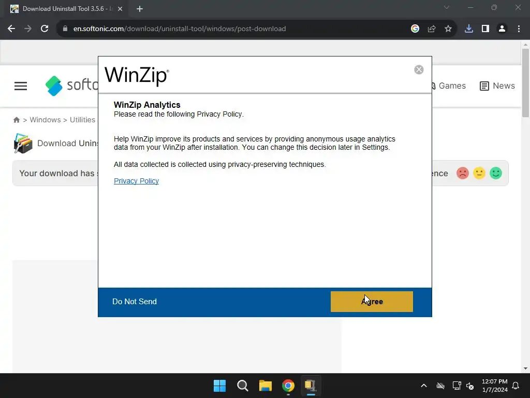Click the browser forward arrow
Image resolution: width=530 pixels, height=398 pixels.
tap(28, 29)
